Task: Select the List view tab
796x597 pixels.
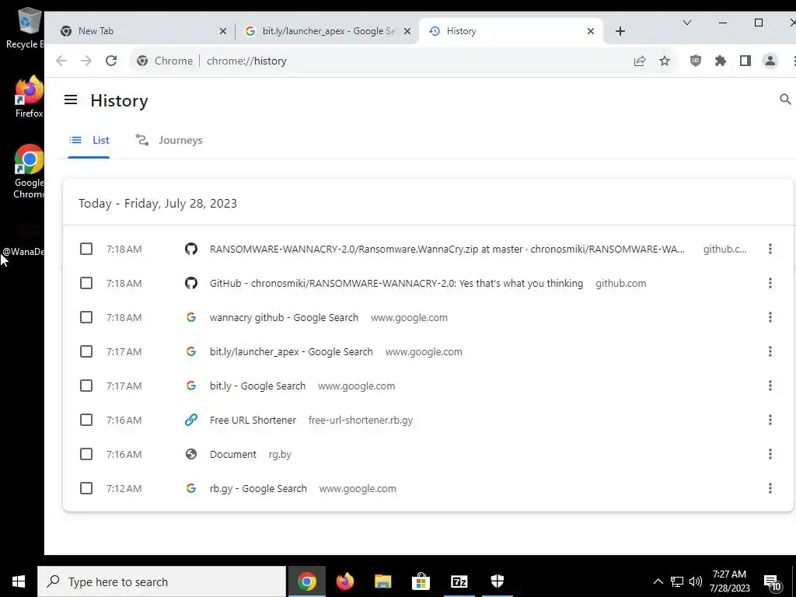Action: pyautogui.click(x=89, y=140)
